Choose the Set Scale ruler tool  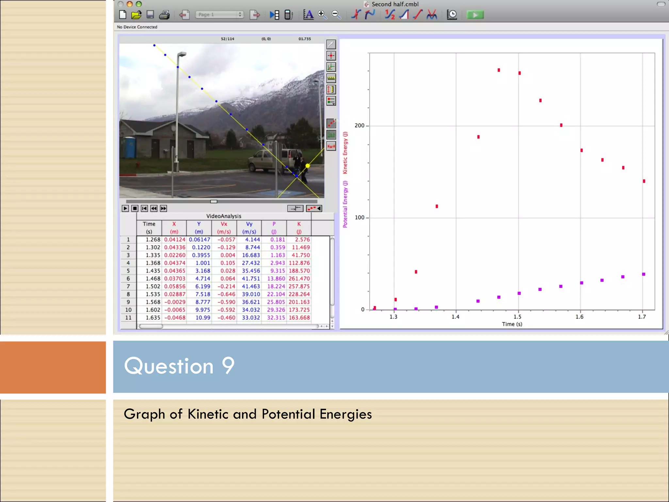click(331, 78)
